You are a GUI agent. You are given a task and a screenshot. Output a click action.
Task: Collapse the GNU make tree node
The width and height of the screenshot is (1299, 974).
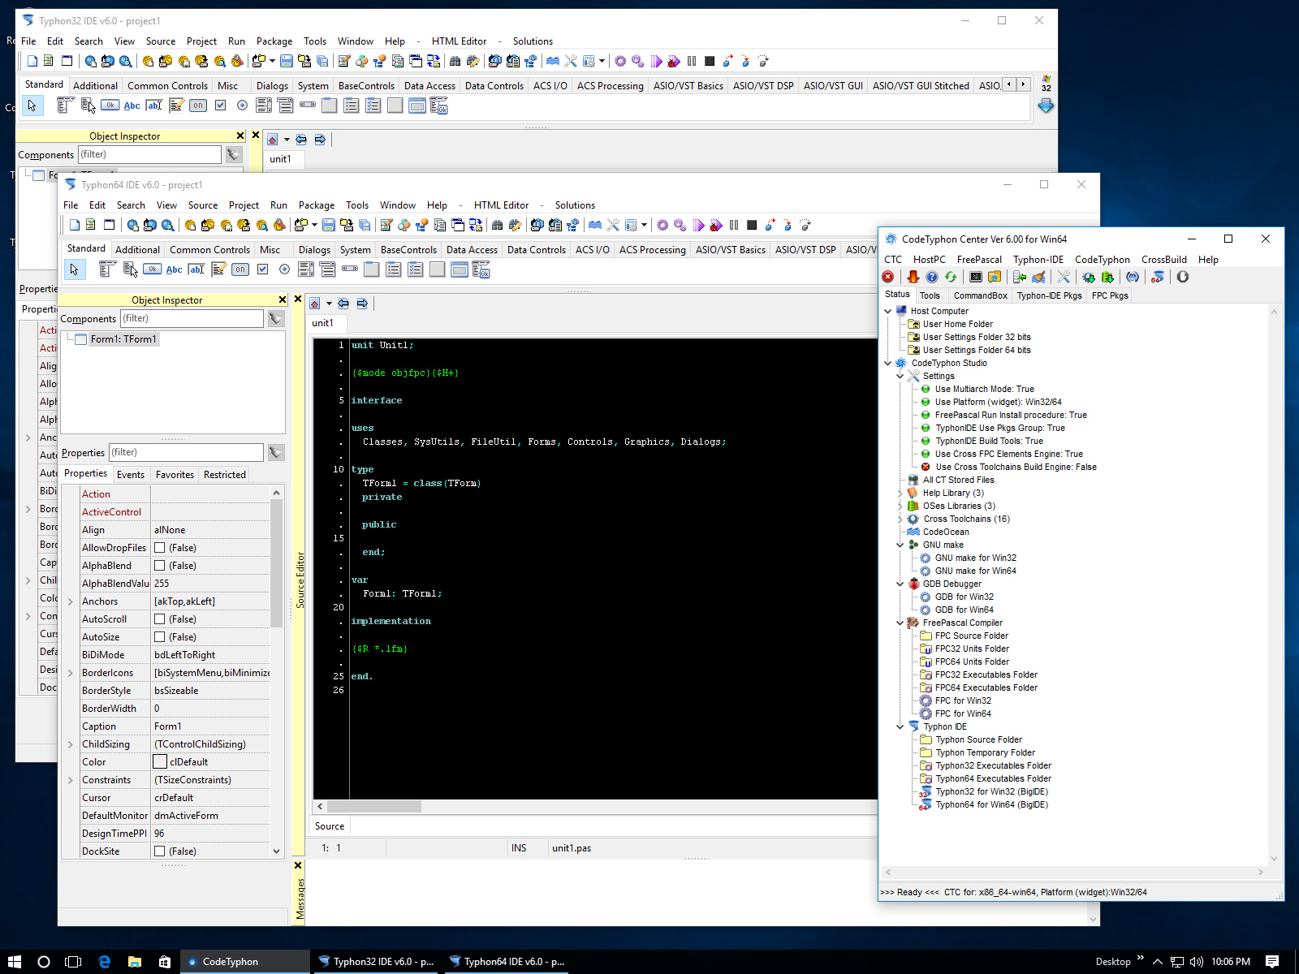click(900, 545)
